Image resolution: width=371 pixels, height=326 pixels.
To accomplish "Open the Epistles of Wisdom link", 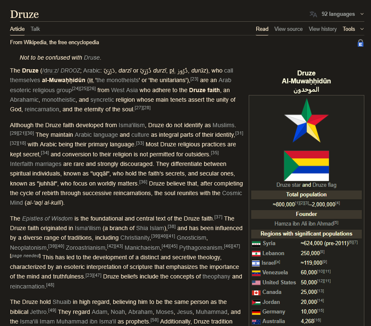I will (47, 219).
